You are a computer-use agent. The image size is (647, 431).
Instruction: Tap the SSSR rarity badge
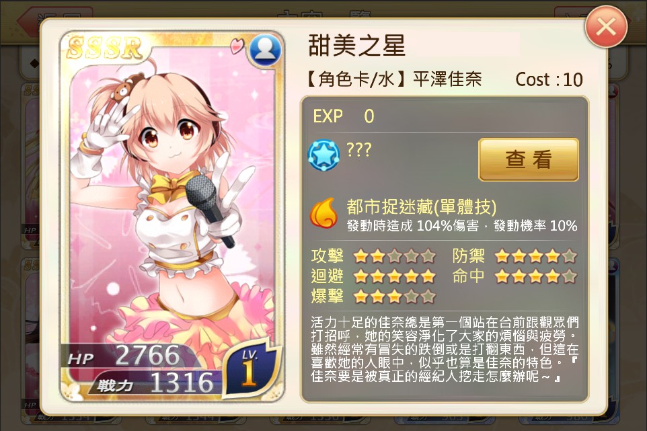pyautogui.click(x=104, y=48)
